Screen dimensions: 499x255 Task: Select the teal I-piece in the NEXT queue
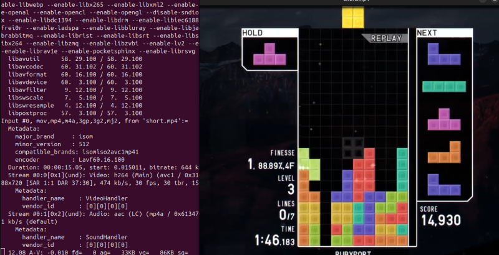tap(444, 86)
